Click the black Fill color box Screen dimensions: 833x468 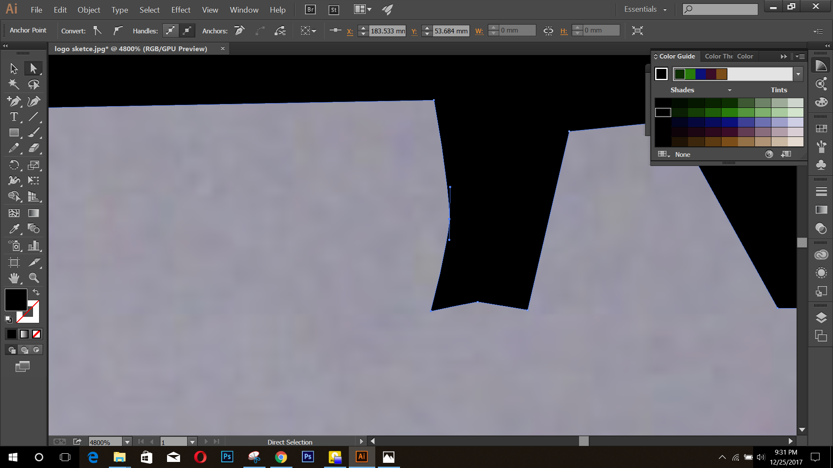point(16,300)
